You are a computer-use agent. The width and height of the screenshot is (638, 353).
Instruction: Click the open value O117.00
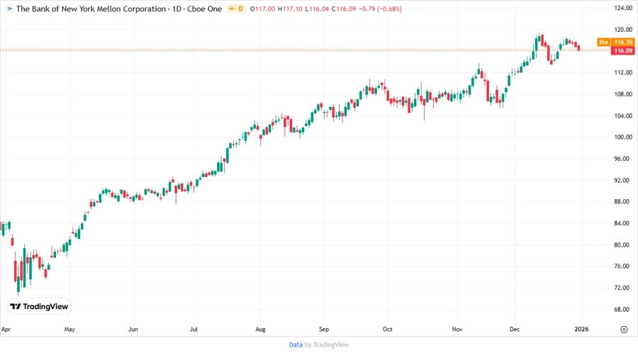click(x=262, y=9)
